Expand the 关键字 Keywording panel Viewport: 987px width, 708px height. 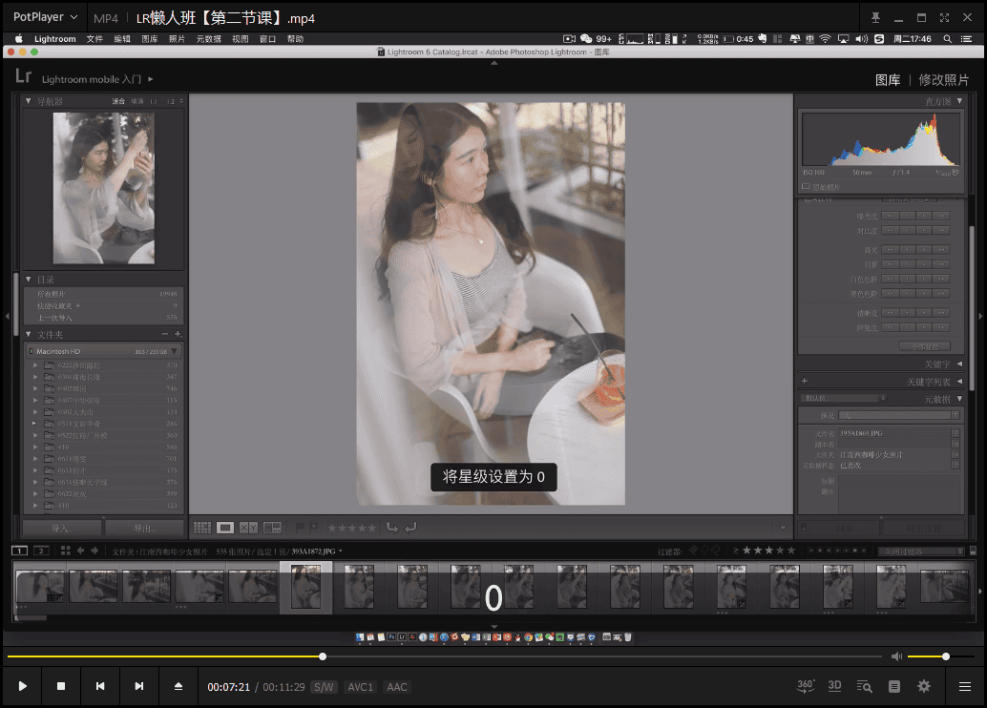(960, 364)
